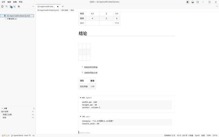Click table cell 总计
219x137 pixels.
tap(82, 23)
